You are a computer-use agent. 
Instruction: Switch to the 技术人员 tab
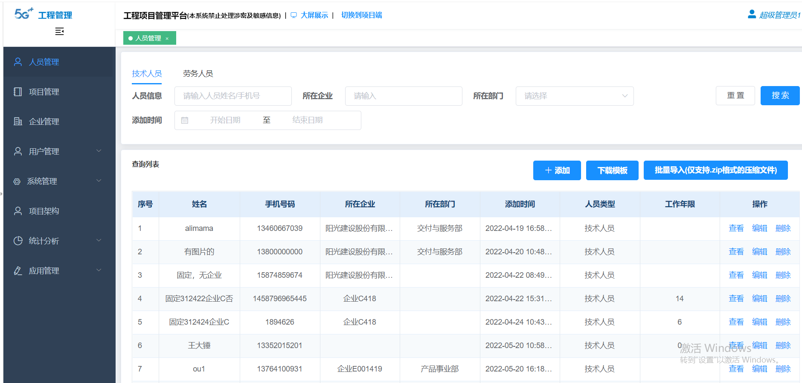coord(147,74)
